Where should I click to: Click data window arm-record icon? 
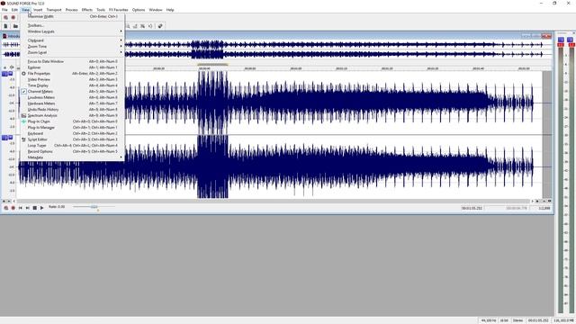click(x=6, y=208)
